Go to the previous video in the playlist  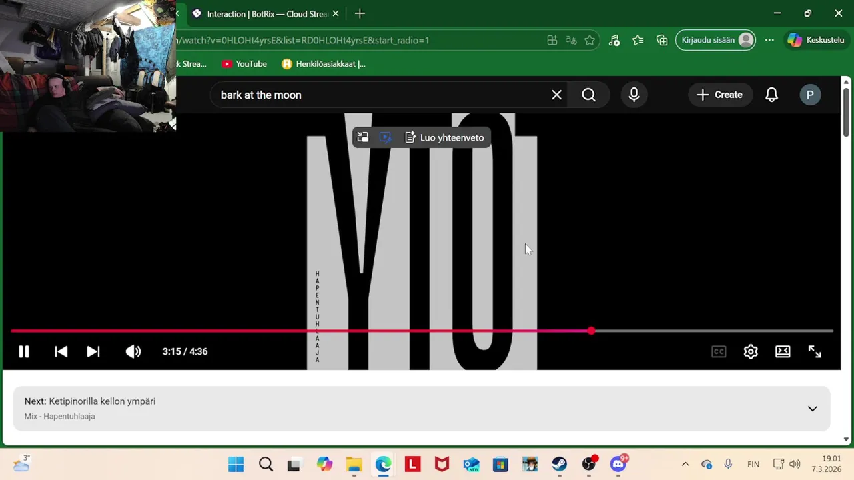tap(61, 351)
